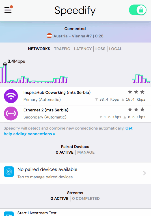Switch to the LATENCY tab
Image resolution: width=151 pixels, height=216 pixels.
coord(83,49)
